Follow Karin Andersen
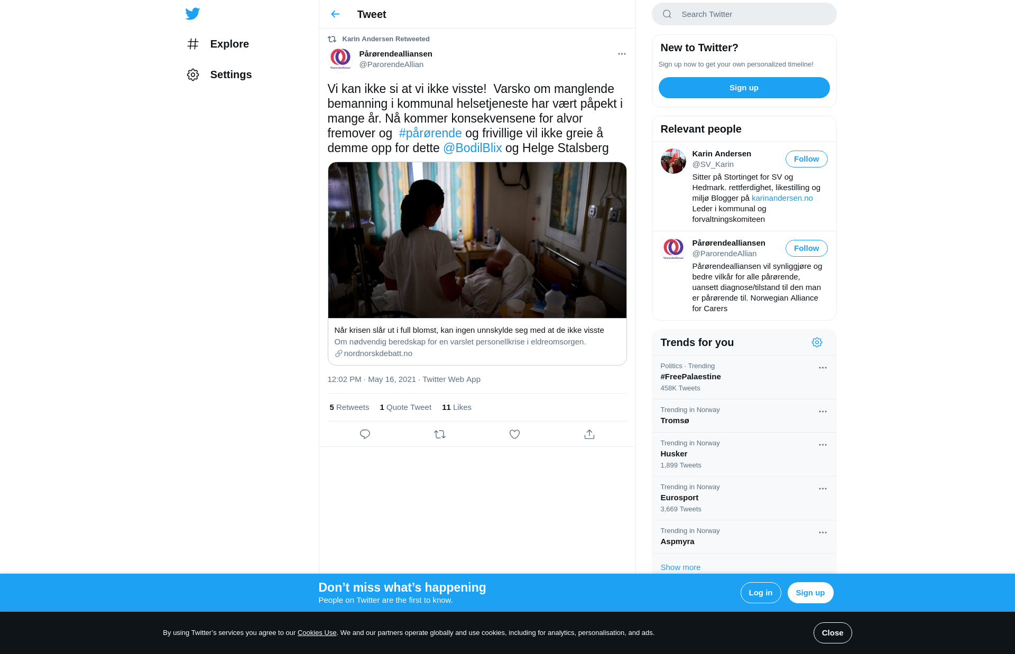1015x654 pixels. 806,159
